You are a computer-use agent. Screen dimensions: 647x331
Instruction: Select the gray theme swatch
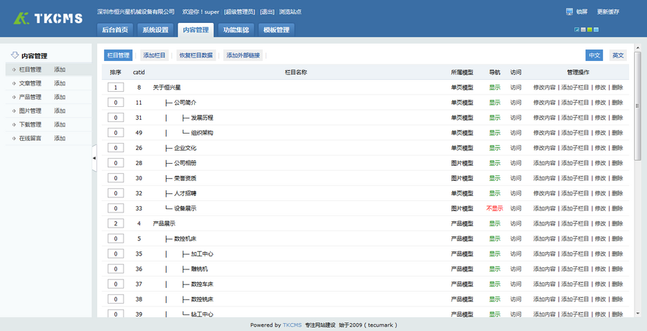click(x=583, y=29)
